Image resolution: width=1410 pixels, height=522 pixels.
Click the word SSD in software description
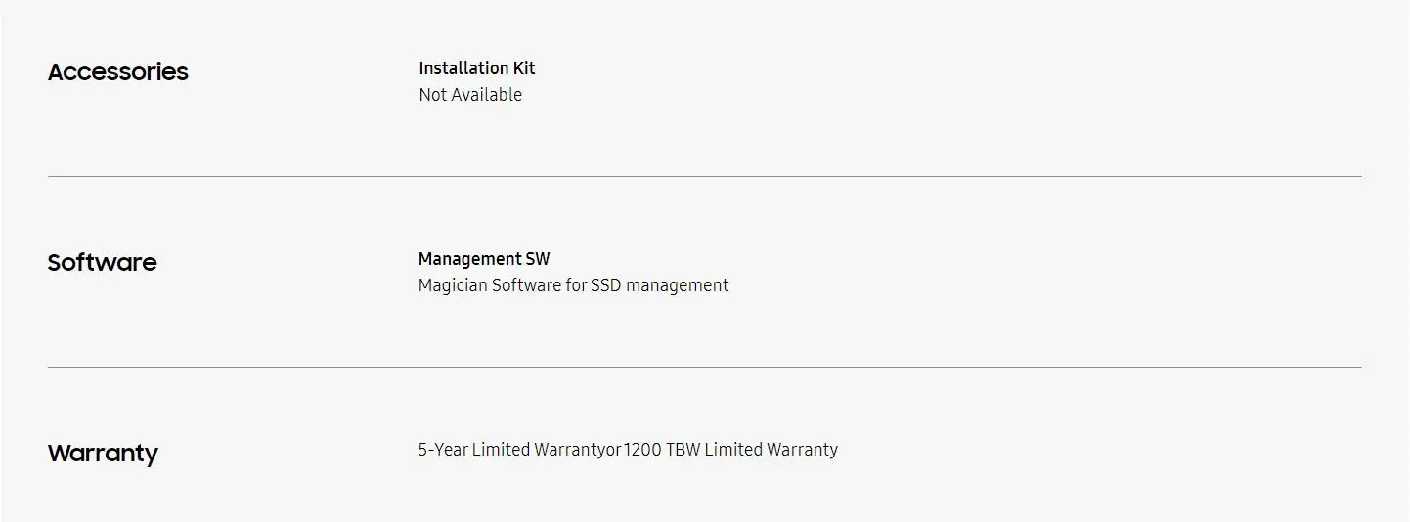click(605, 285)
